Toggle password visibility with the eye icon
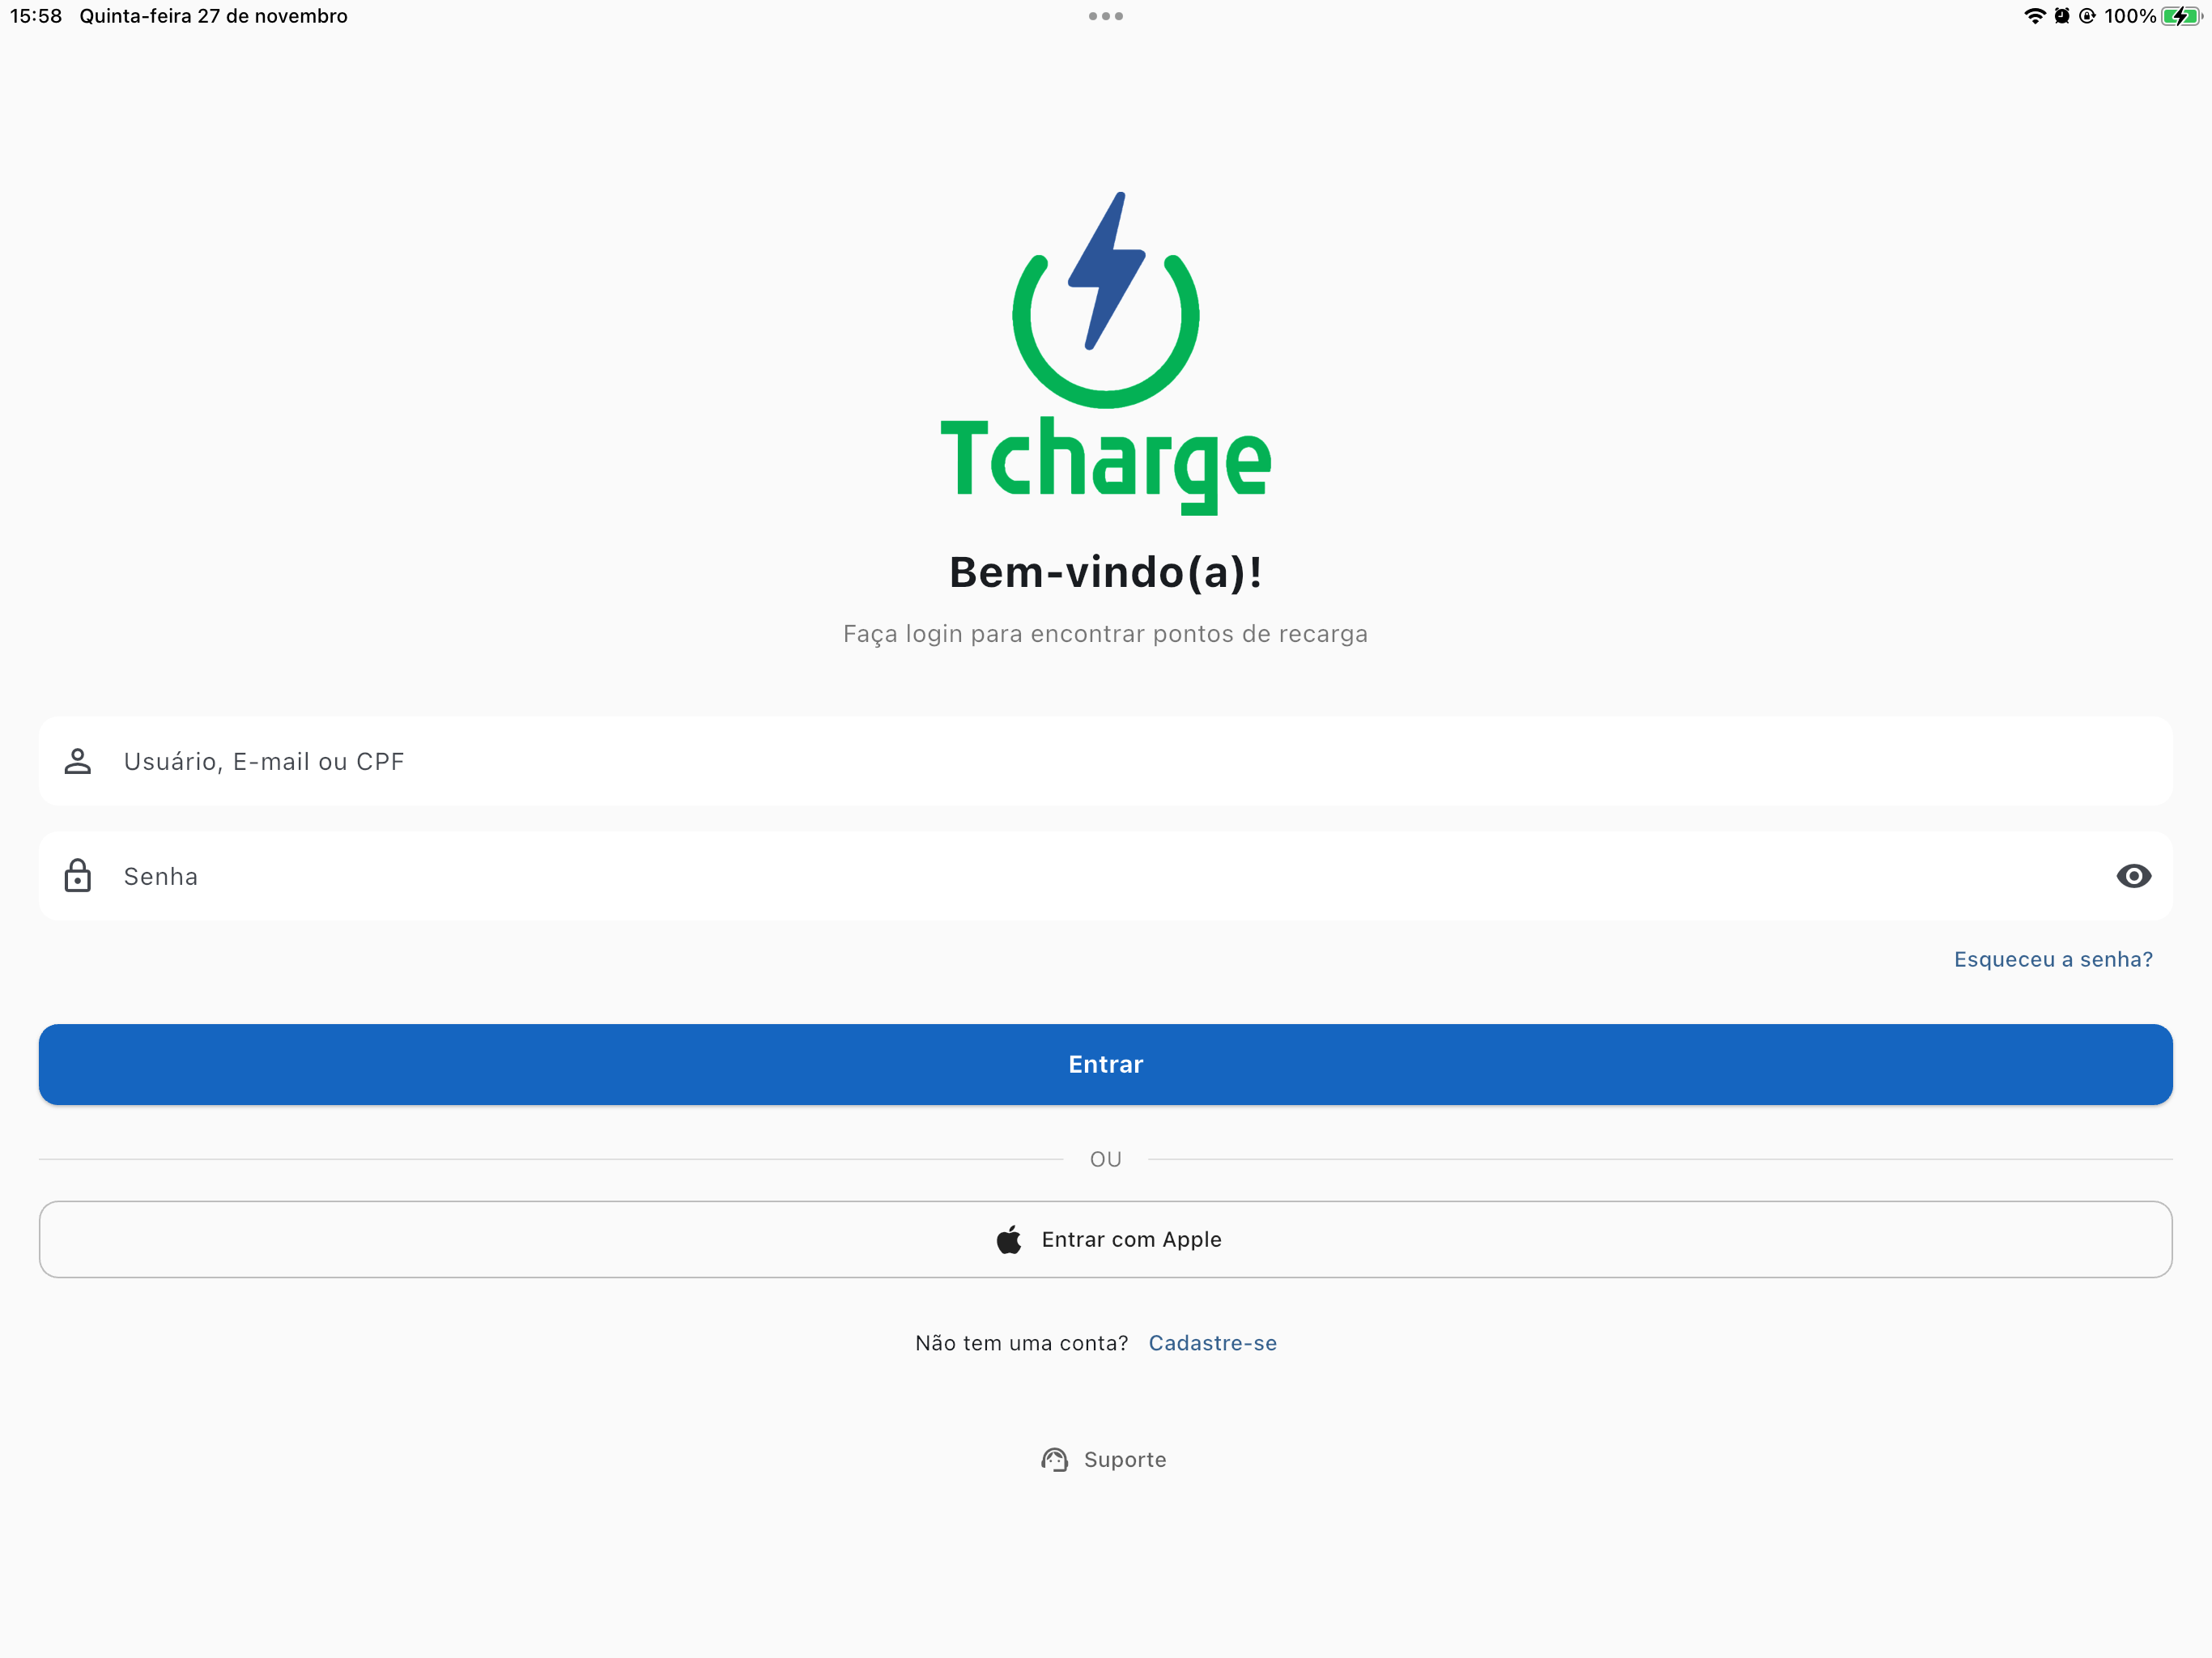 (x=2133, y=876)
